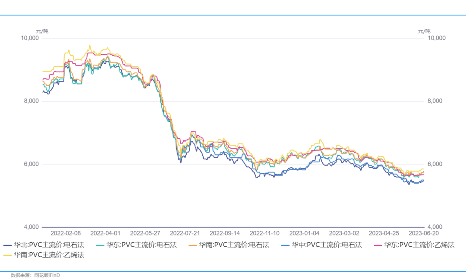466x280 pixels.
Task: Click the blue 华中 电石法 legend line marker
Action: point(285,245)
